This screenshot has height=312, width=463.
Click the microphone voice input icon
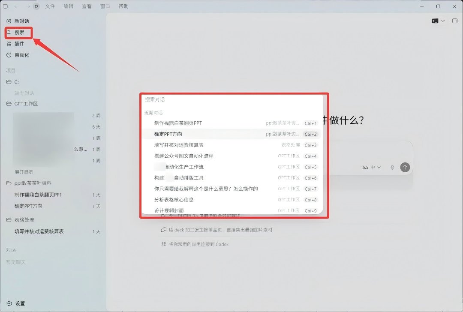(x=392, y=167)
